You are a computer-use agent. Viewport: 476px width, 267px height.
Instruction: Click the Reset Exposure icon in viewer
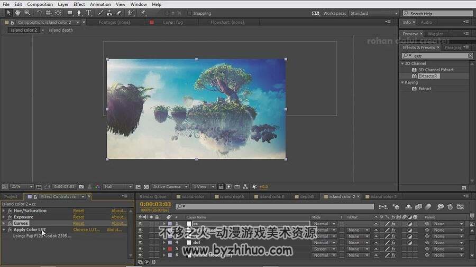point(254,187)
